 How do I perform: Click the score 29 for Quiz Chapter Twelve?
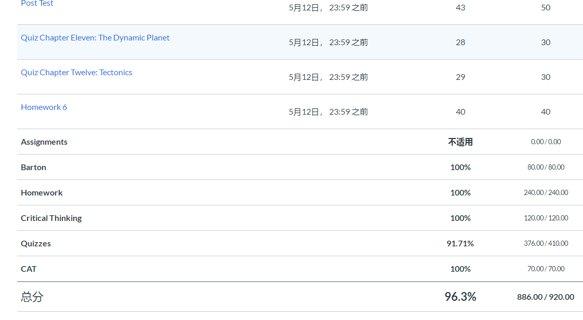(460, 77)
